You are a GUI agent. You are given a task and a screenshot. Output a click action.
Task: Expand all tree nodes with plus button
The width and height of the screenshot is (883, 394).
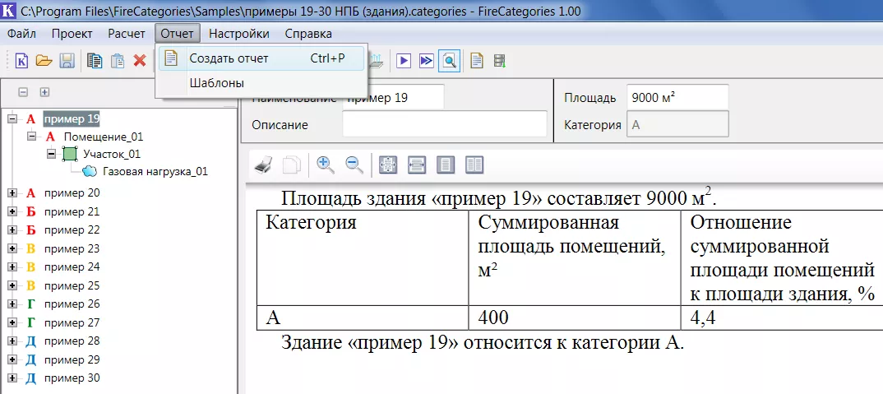click(x=45, y=93)
